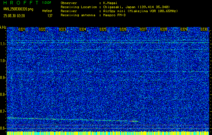This screenshot has width=212, height=135.
Task: Select the file name KN9_2508300320.png
Action: 19,9
